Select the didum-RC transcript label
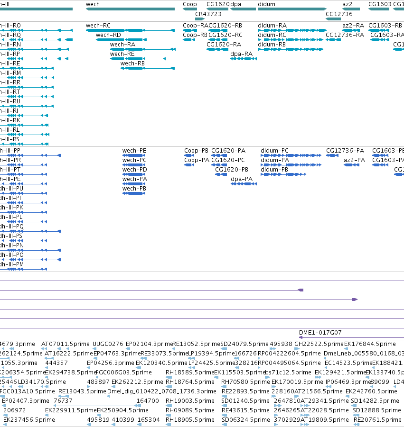Screen dimensions: 404x427 click(272, 35)
